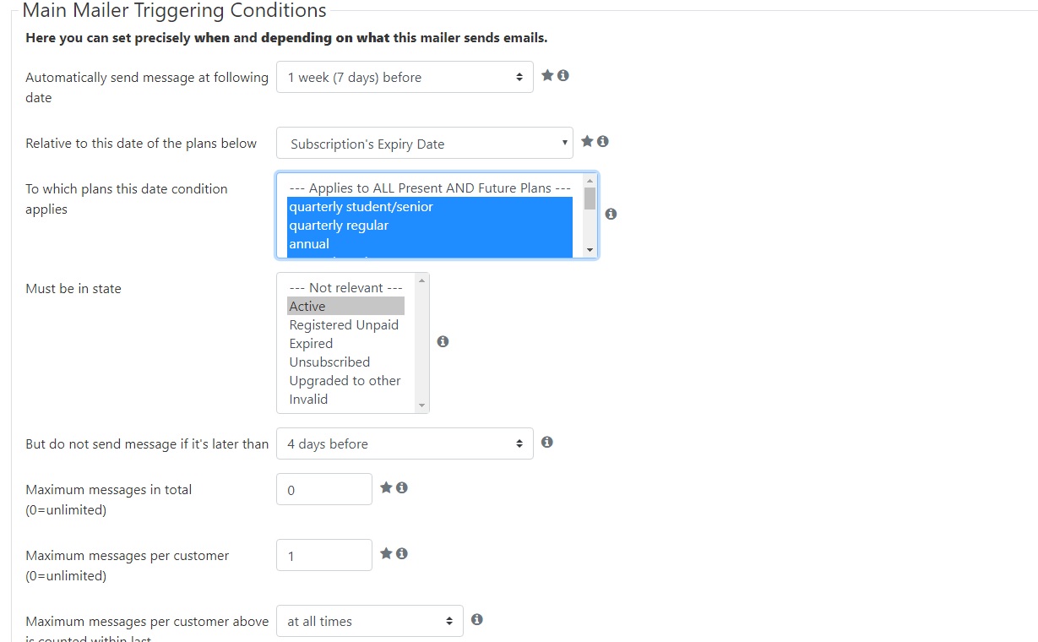Screen dimensions: 1038x642
Task: Select the 'Expired' state option
Action: [x=346, y=343]
